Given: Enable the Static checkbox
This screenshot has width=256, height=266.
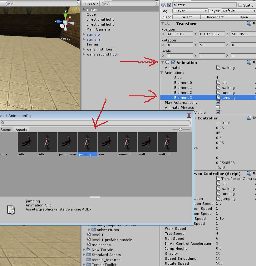Looking at the screenshot, I should point(240,5).
